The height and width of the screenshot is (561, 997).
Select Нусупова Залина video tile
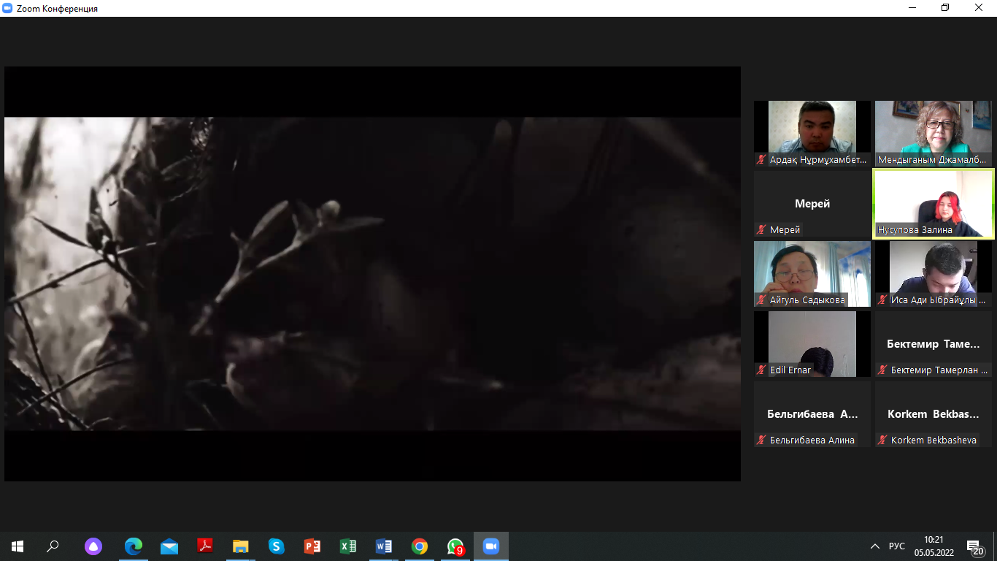pyautogui.click(x=934, y=203)
